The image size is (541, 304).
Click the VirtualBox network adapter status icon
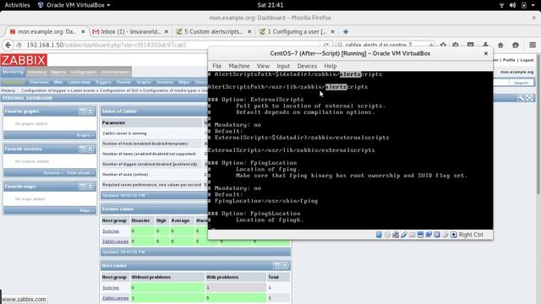396,235
